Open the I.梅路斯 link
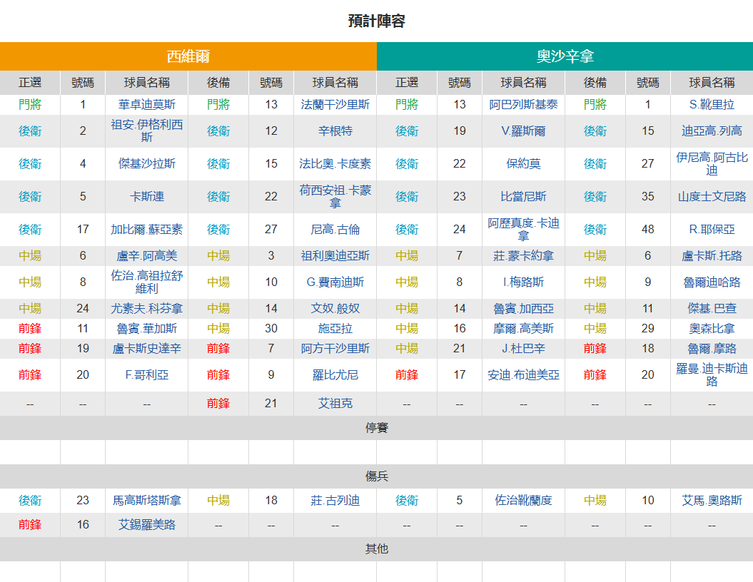The width and height of the screenshot is (753, 582). click(x=523, y=282)
